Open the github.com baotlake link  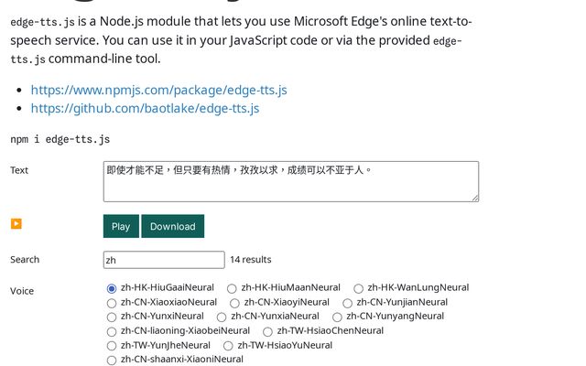[x=145, y=108]
